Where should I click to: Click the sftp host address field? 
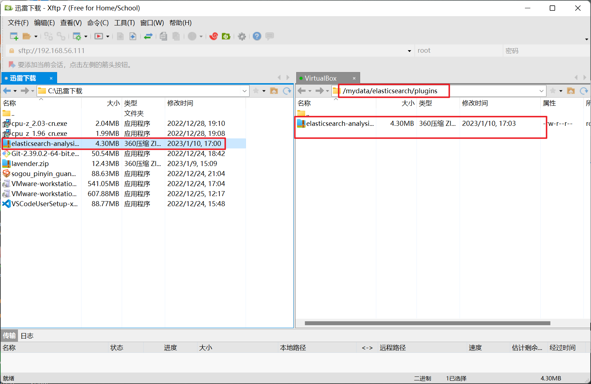210,51
